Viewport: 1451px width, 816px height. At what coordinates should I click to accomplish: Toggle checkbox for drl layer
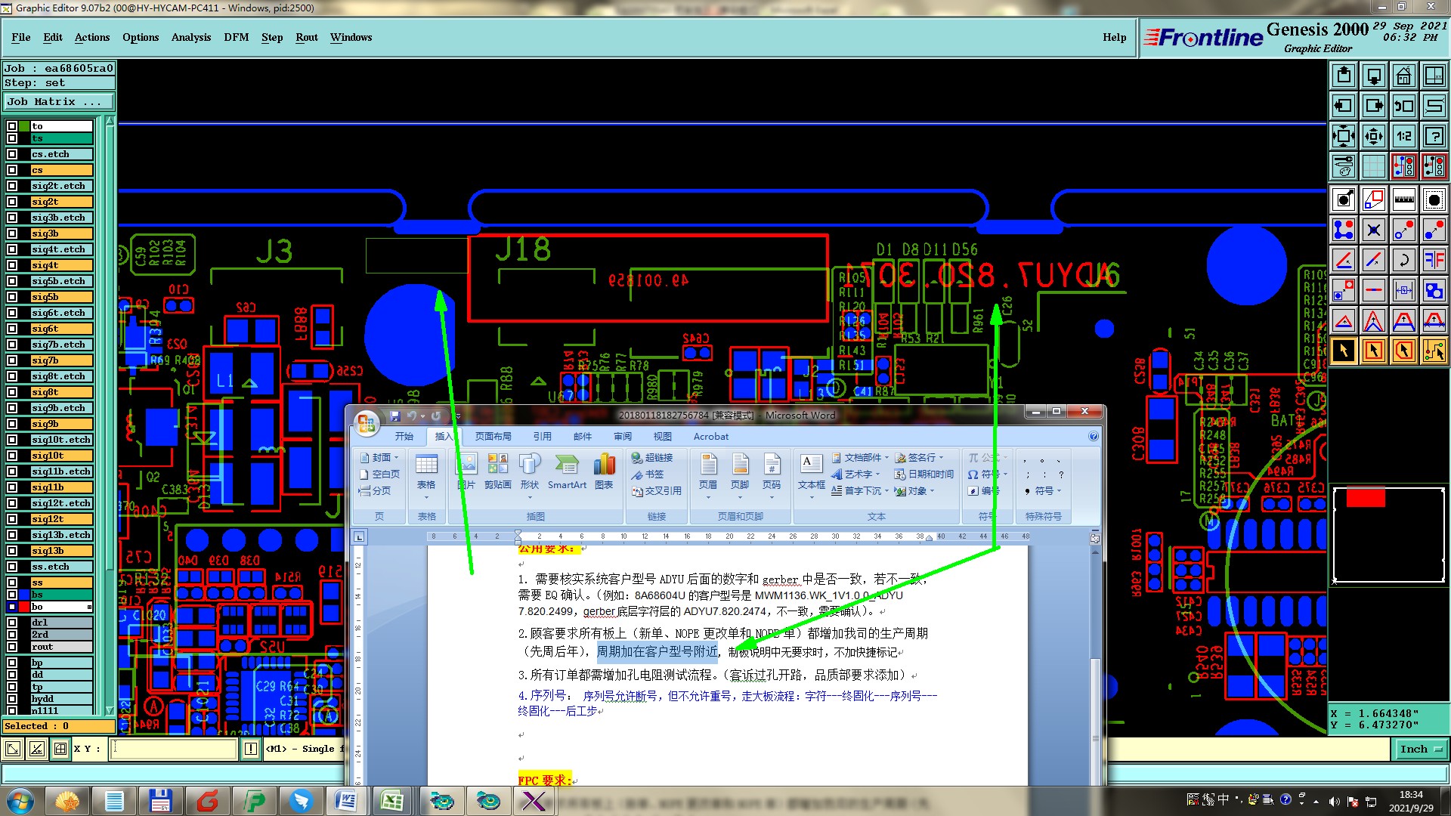pos(12,623)
